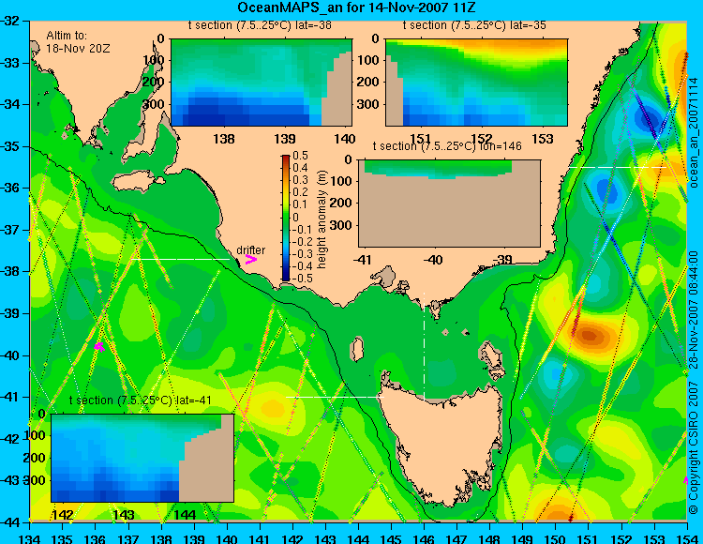Click the 'Altim to: 18-Nov 20Z' annotation
The width and height of the screenshot is (703, 544).
pyautogui.click(x=78, y=41)
